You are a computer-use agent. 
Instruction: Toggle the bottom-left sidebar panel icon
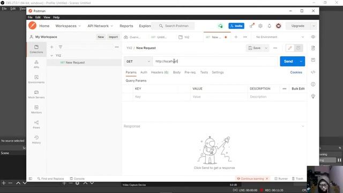point(31,179)
